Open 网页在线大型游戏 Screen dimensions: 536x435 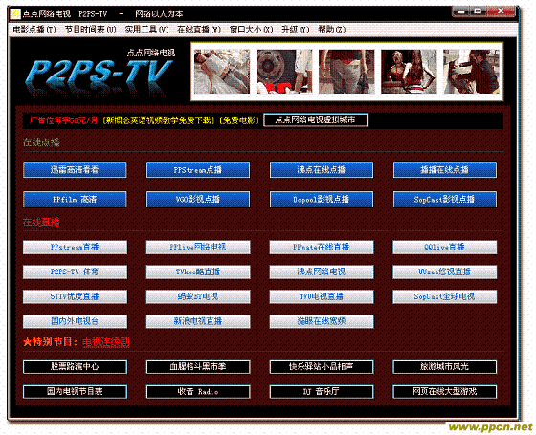coord(445,392)
